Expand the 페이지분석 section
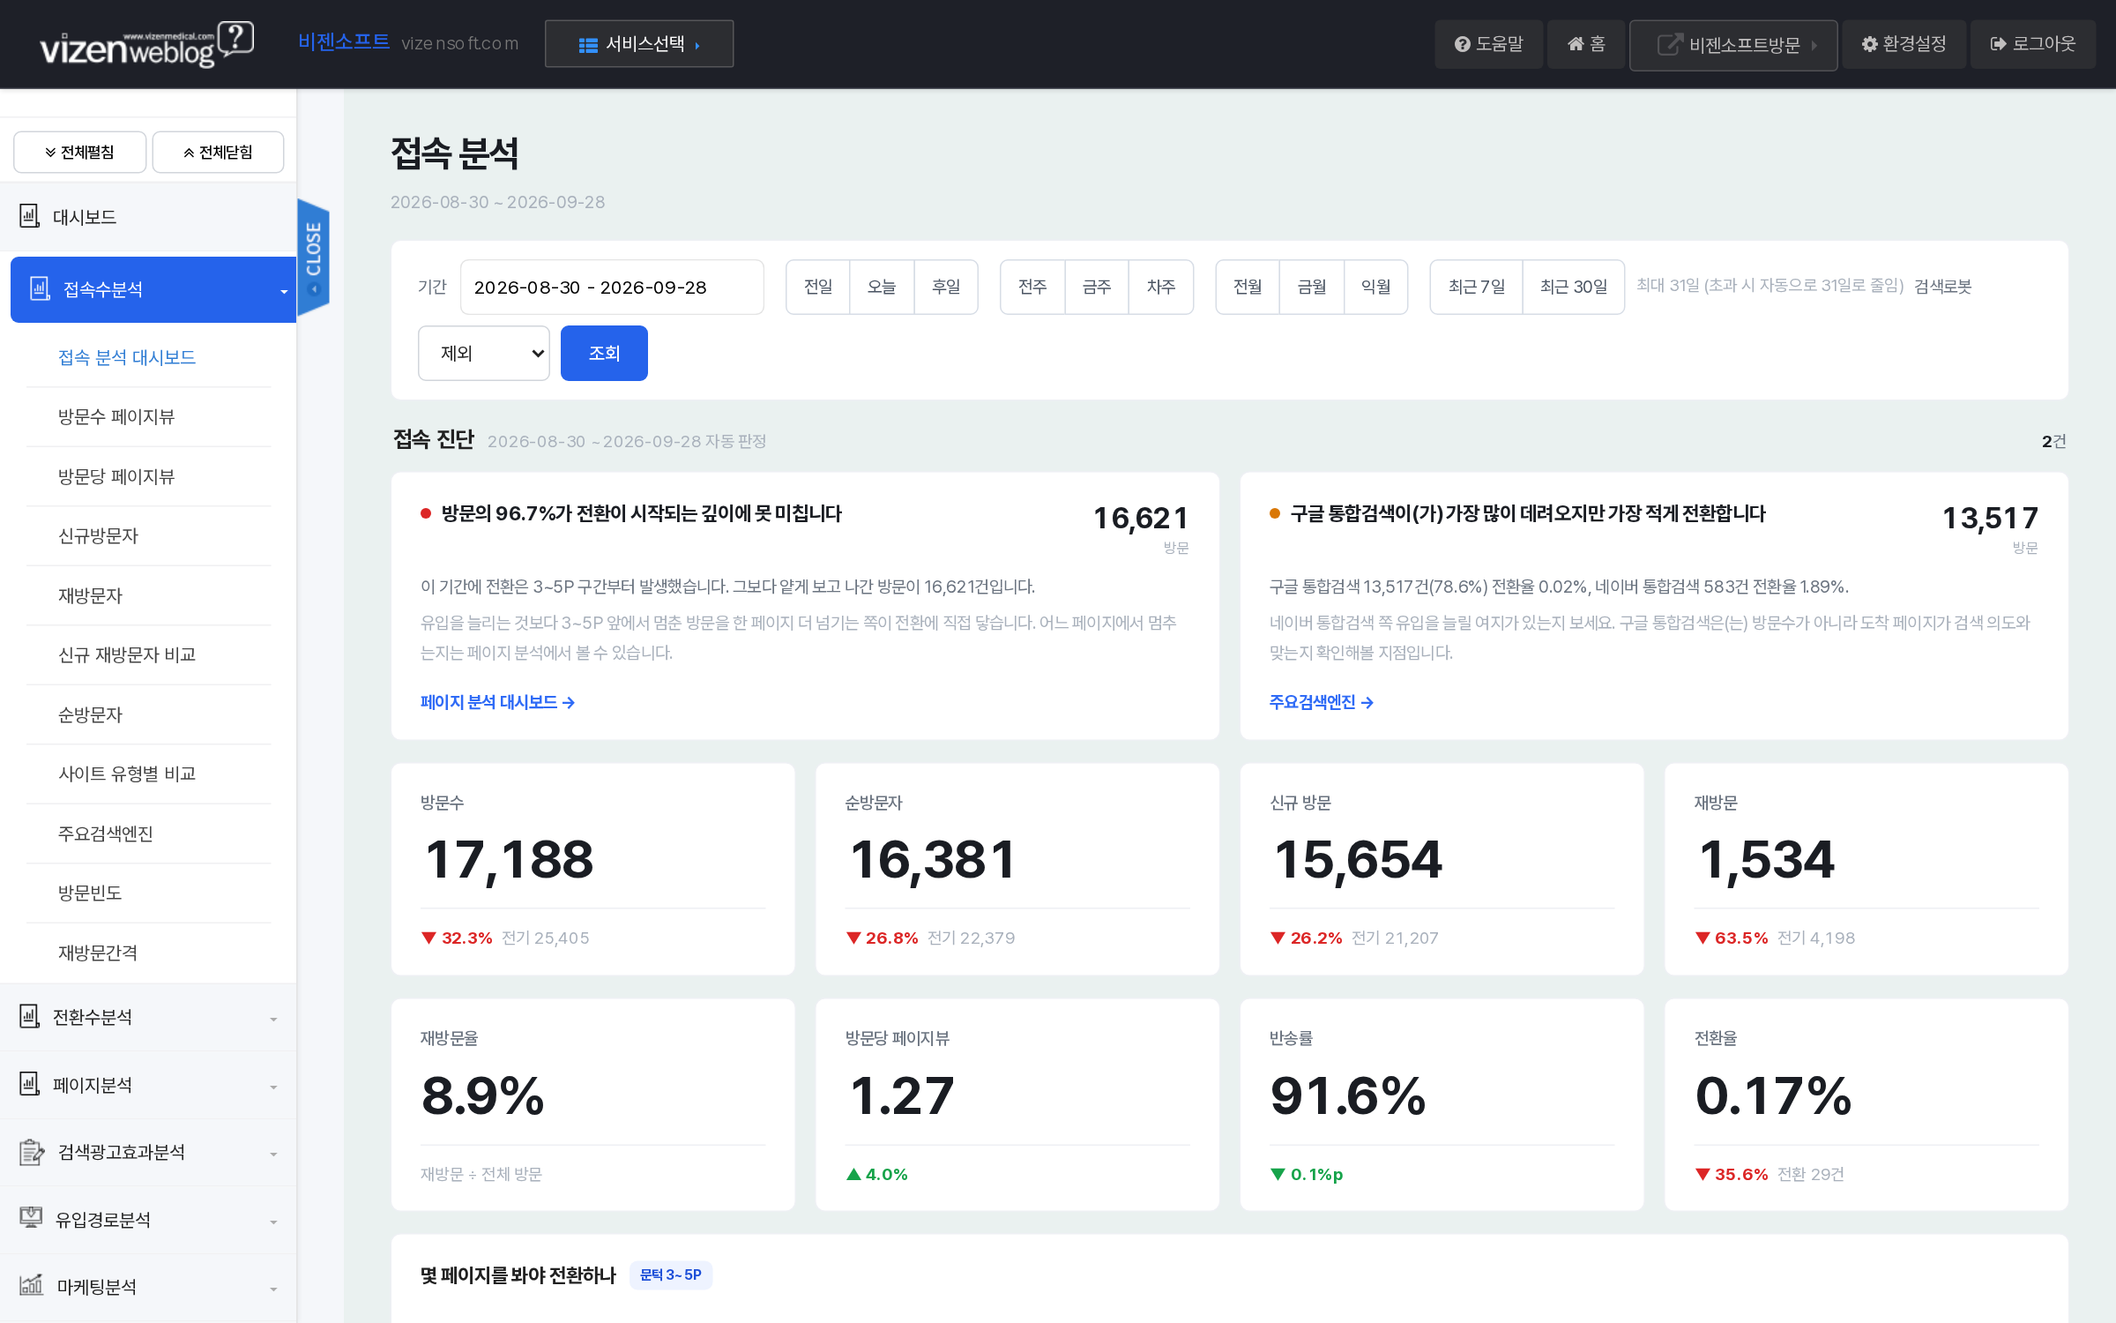 pyautogui.click(x=148, y=1086)
